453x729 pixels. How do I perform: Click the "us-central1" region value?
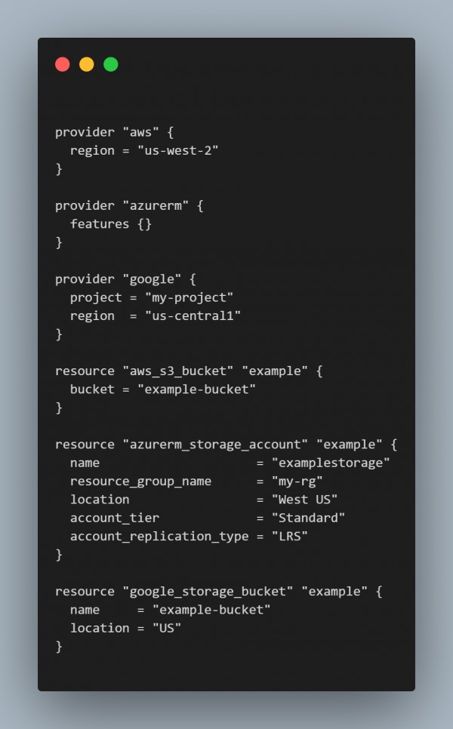coord(193,315)
